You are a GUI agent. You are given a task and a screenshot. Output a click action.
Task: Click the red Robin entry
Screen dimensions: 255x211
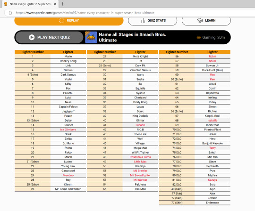click(212, 57)
